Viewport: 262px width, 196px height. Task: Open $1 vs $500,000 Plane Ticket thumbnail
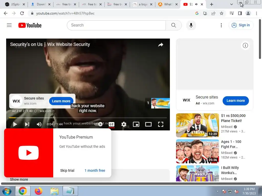tap(197, 125)
